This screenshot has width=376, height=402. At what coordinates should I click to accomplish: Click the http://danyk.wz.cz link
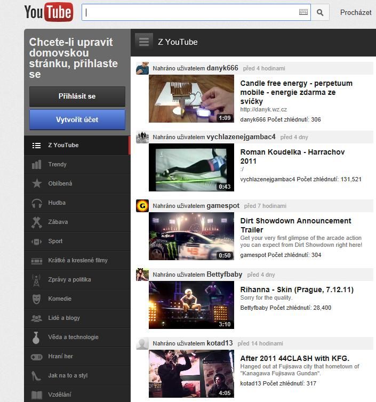(x=263, y=109)
